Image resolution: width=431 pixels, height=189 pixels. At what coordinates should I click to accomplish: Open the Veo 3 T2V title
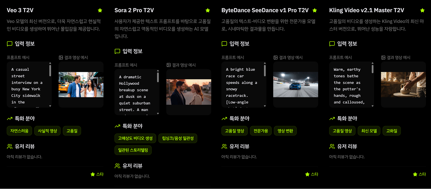click(20, 10)
